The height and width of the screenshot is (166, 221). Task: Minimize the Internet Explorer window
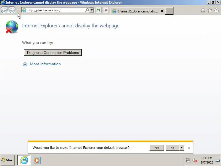coord(209,2)
